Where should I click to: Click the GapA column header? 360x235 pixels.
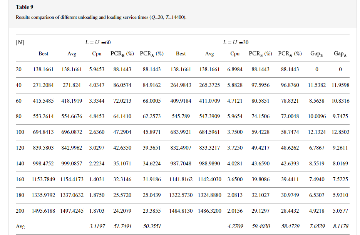point(340,54)
